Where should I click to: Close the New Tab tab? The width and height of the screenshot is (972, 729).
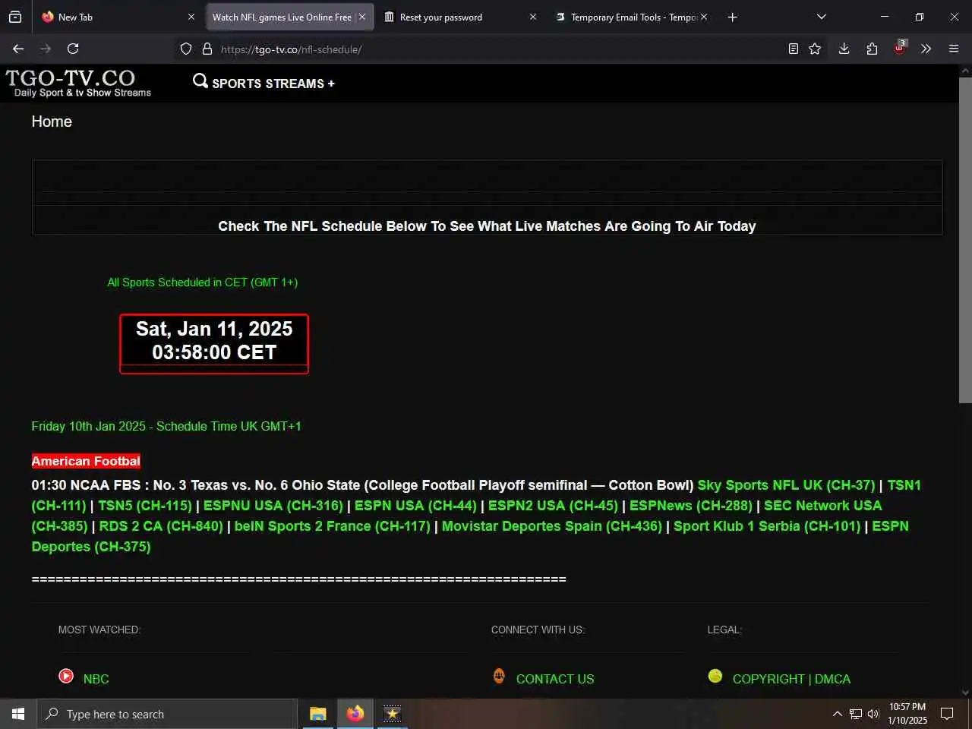click(191, 17)
